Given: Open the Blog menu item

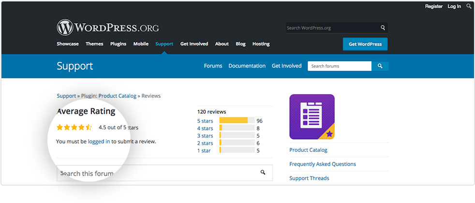Looking at the screenshot, I should click(240, 44).
